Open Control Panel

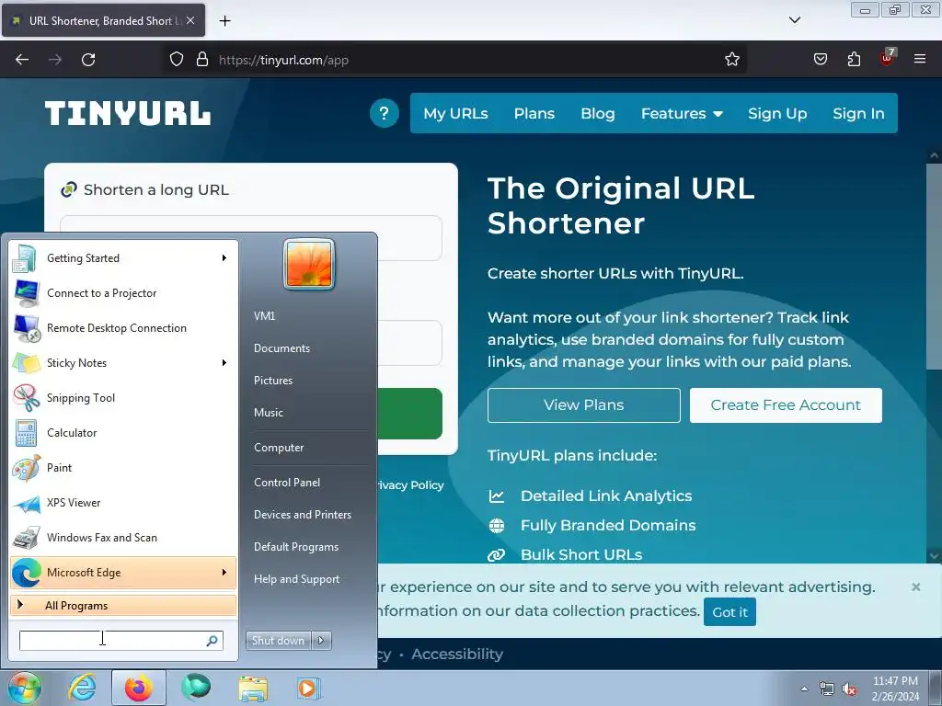(287, 483)
